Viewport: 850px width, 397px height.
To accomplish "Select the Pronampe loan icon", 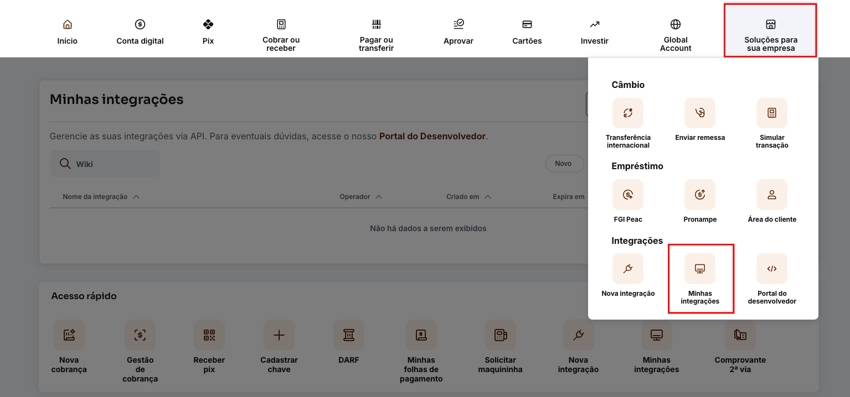I will point(699,195).
